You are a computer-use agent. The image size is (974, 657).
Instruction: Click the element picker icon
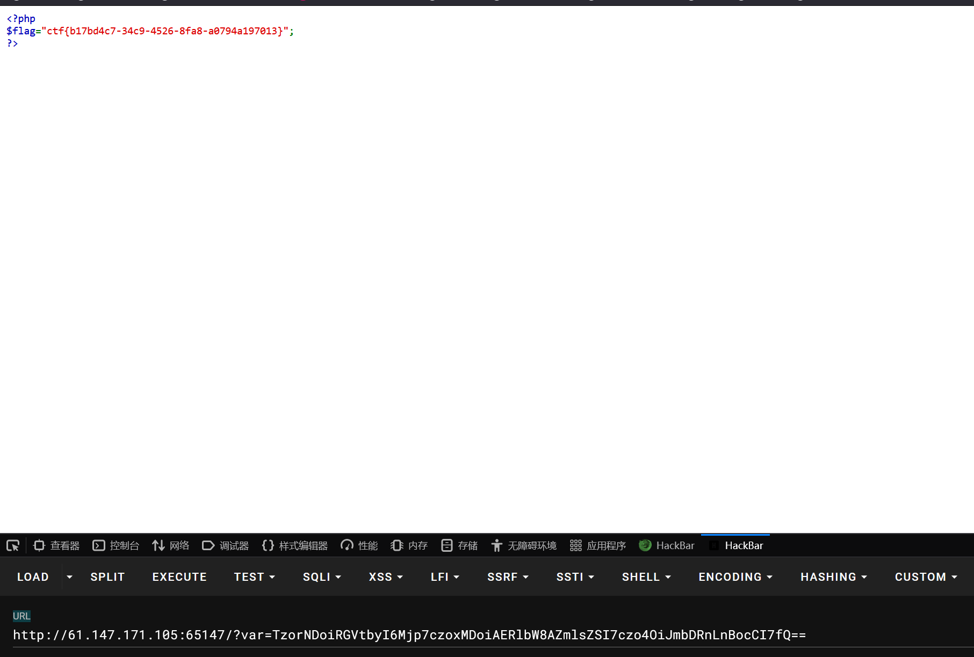coord(13,545)
